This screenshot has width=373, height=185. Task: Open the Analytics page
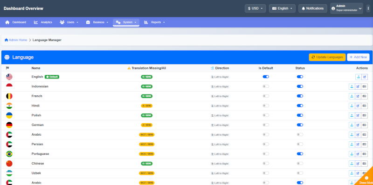(x=43, y=22)
